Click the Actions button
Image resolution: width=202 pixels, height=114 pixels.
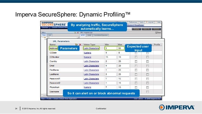coord(156,29)
